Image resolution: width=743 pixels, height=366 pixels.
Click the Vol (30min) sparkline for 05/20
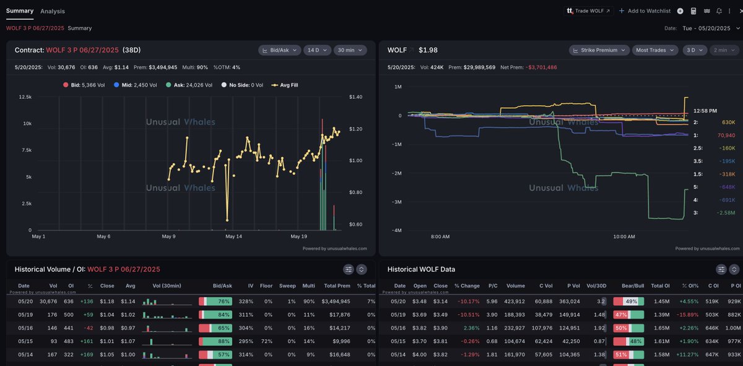point(167,302)
